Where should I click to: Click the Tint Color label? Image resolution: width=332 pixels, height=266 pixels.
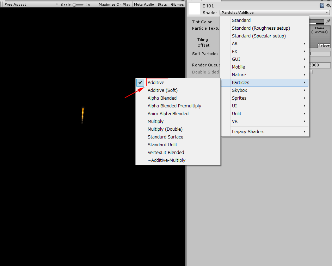[x=202, y=22]
